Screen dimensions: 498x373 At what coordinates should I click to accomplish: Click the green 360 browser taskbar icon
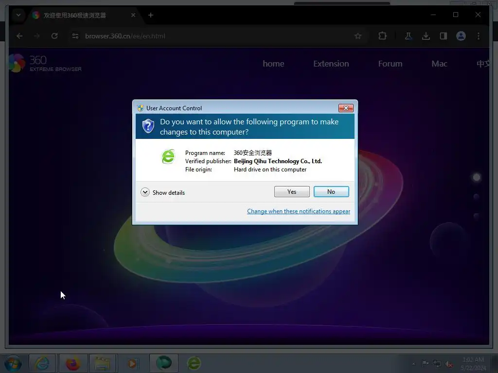[194, 363]
